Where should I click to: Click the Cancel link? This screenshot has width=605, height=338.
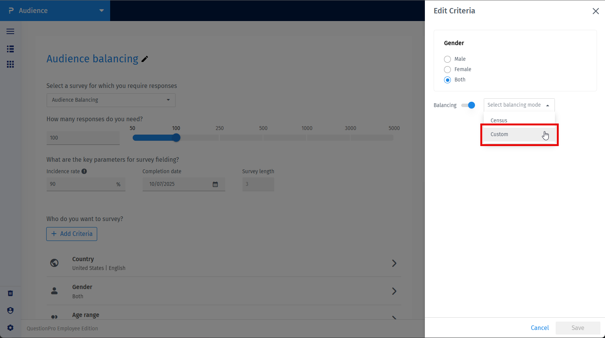(540, 328)
